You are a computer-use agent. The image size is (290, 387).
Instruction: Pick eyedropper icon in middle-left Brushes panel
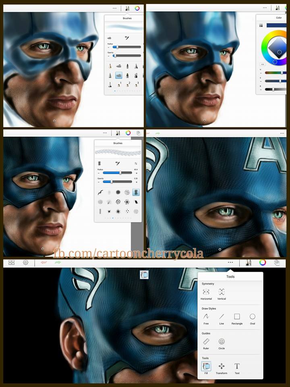click(118, 163)
